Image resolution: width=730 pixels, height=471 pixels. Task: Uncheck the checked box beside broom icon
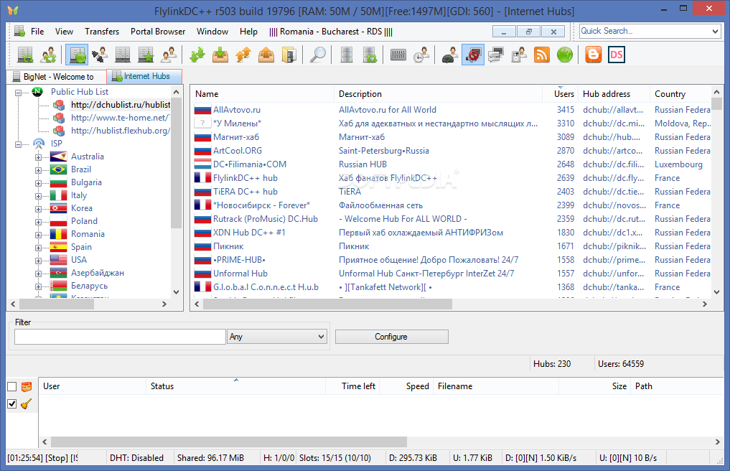(12, 404)
